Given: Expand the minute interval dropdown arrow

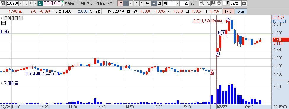Looking at the screenshot, I should pos(177,3).
